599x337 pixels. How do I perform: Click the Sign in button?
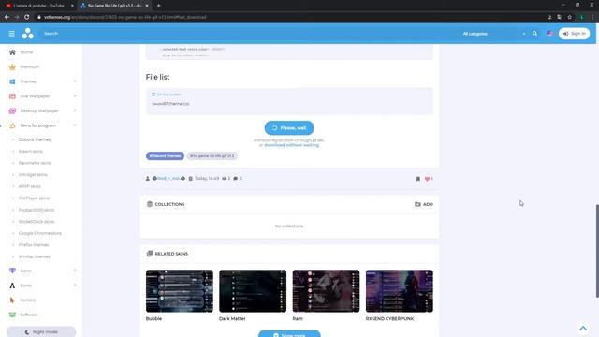click(574, 34)
